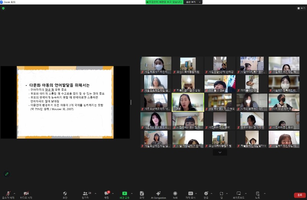
Task: Open the Notes tool in the toolbar
Action: point(257,194)
